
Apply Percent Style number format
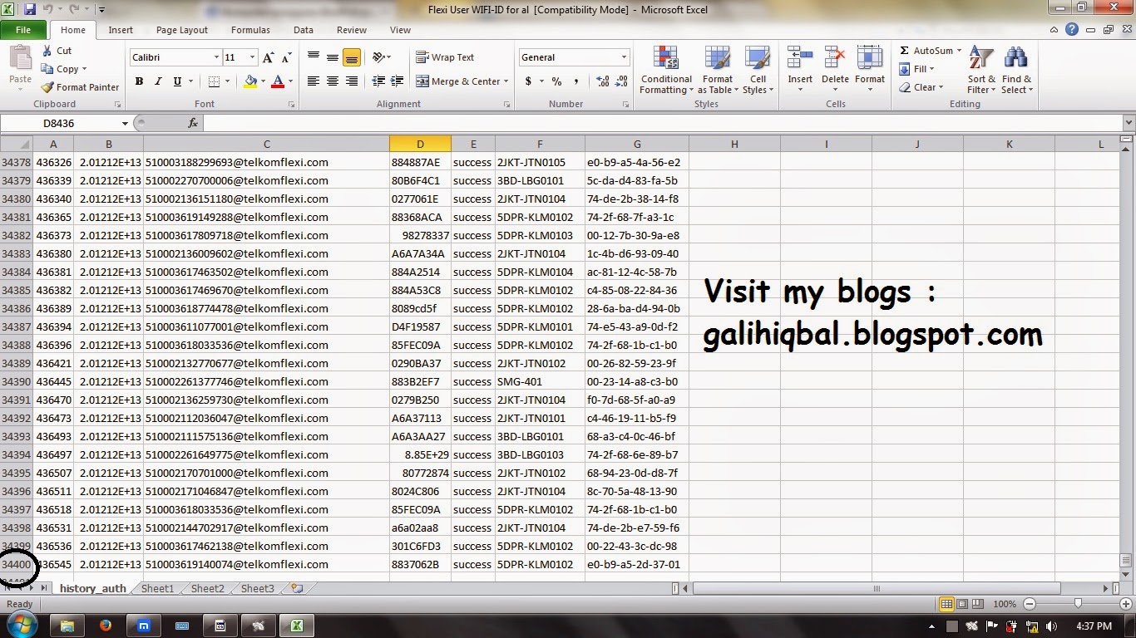tap(556, 81)
